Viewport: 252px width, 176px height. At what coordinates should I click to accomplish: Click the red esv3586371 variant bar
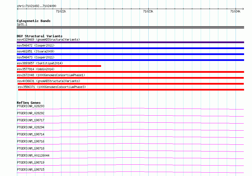click(131, 90)
